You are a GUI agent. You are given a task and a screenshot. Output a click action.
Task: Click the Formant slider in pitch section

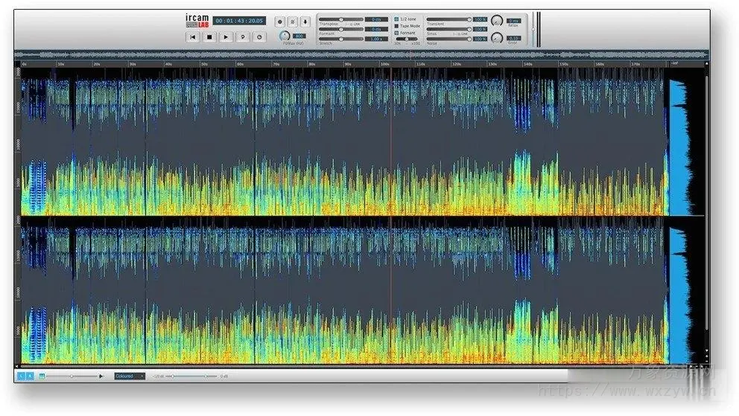click(x=341, y=29)
